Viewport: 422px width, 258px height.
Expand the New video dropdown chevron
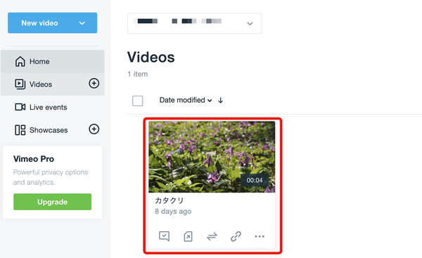click(x=82, y=23)
